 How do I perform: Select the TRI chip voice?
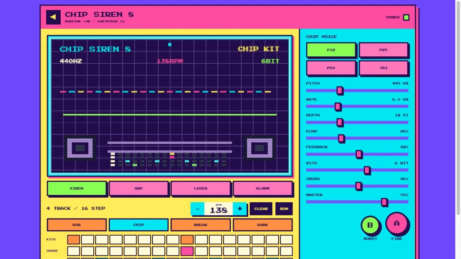pyautogui.click(x=383, y=68)
